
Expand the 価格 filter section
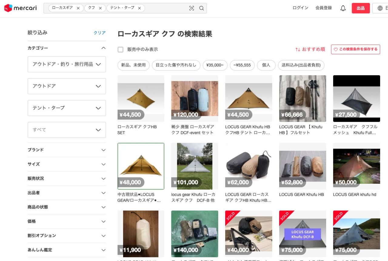click(x=67, y=221)
